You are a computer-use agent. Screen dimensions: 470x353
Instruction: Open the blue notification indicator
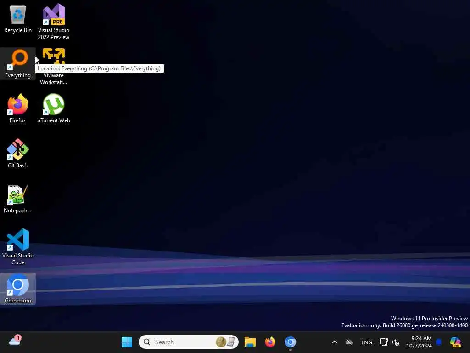(x=439, y=342)
